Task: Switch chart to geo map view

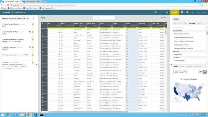Action: click(x=205, y=72)
